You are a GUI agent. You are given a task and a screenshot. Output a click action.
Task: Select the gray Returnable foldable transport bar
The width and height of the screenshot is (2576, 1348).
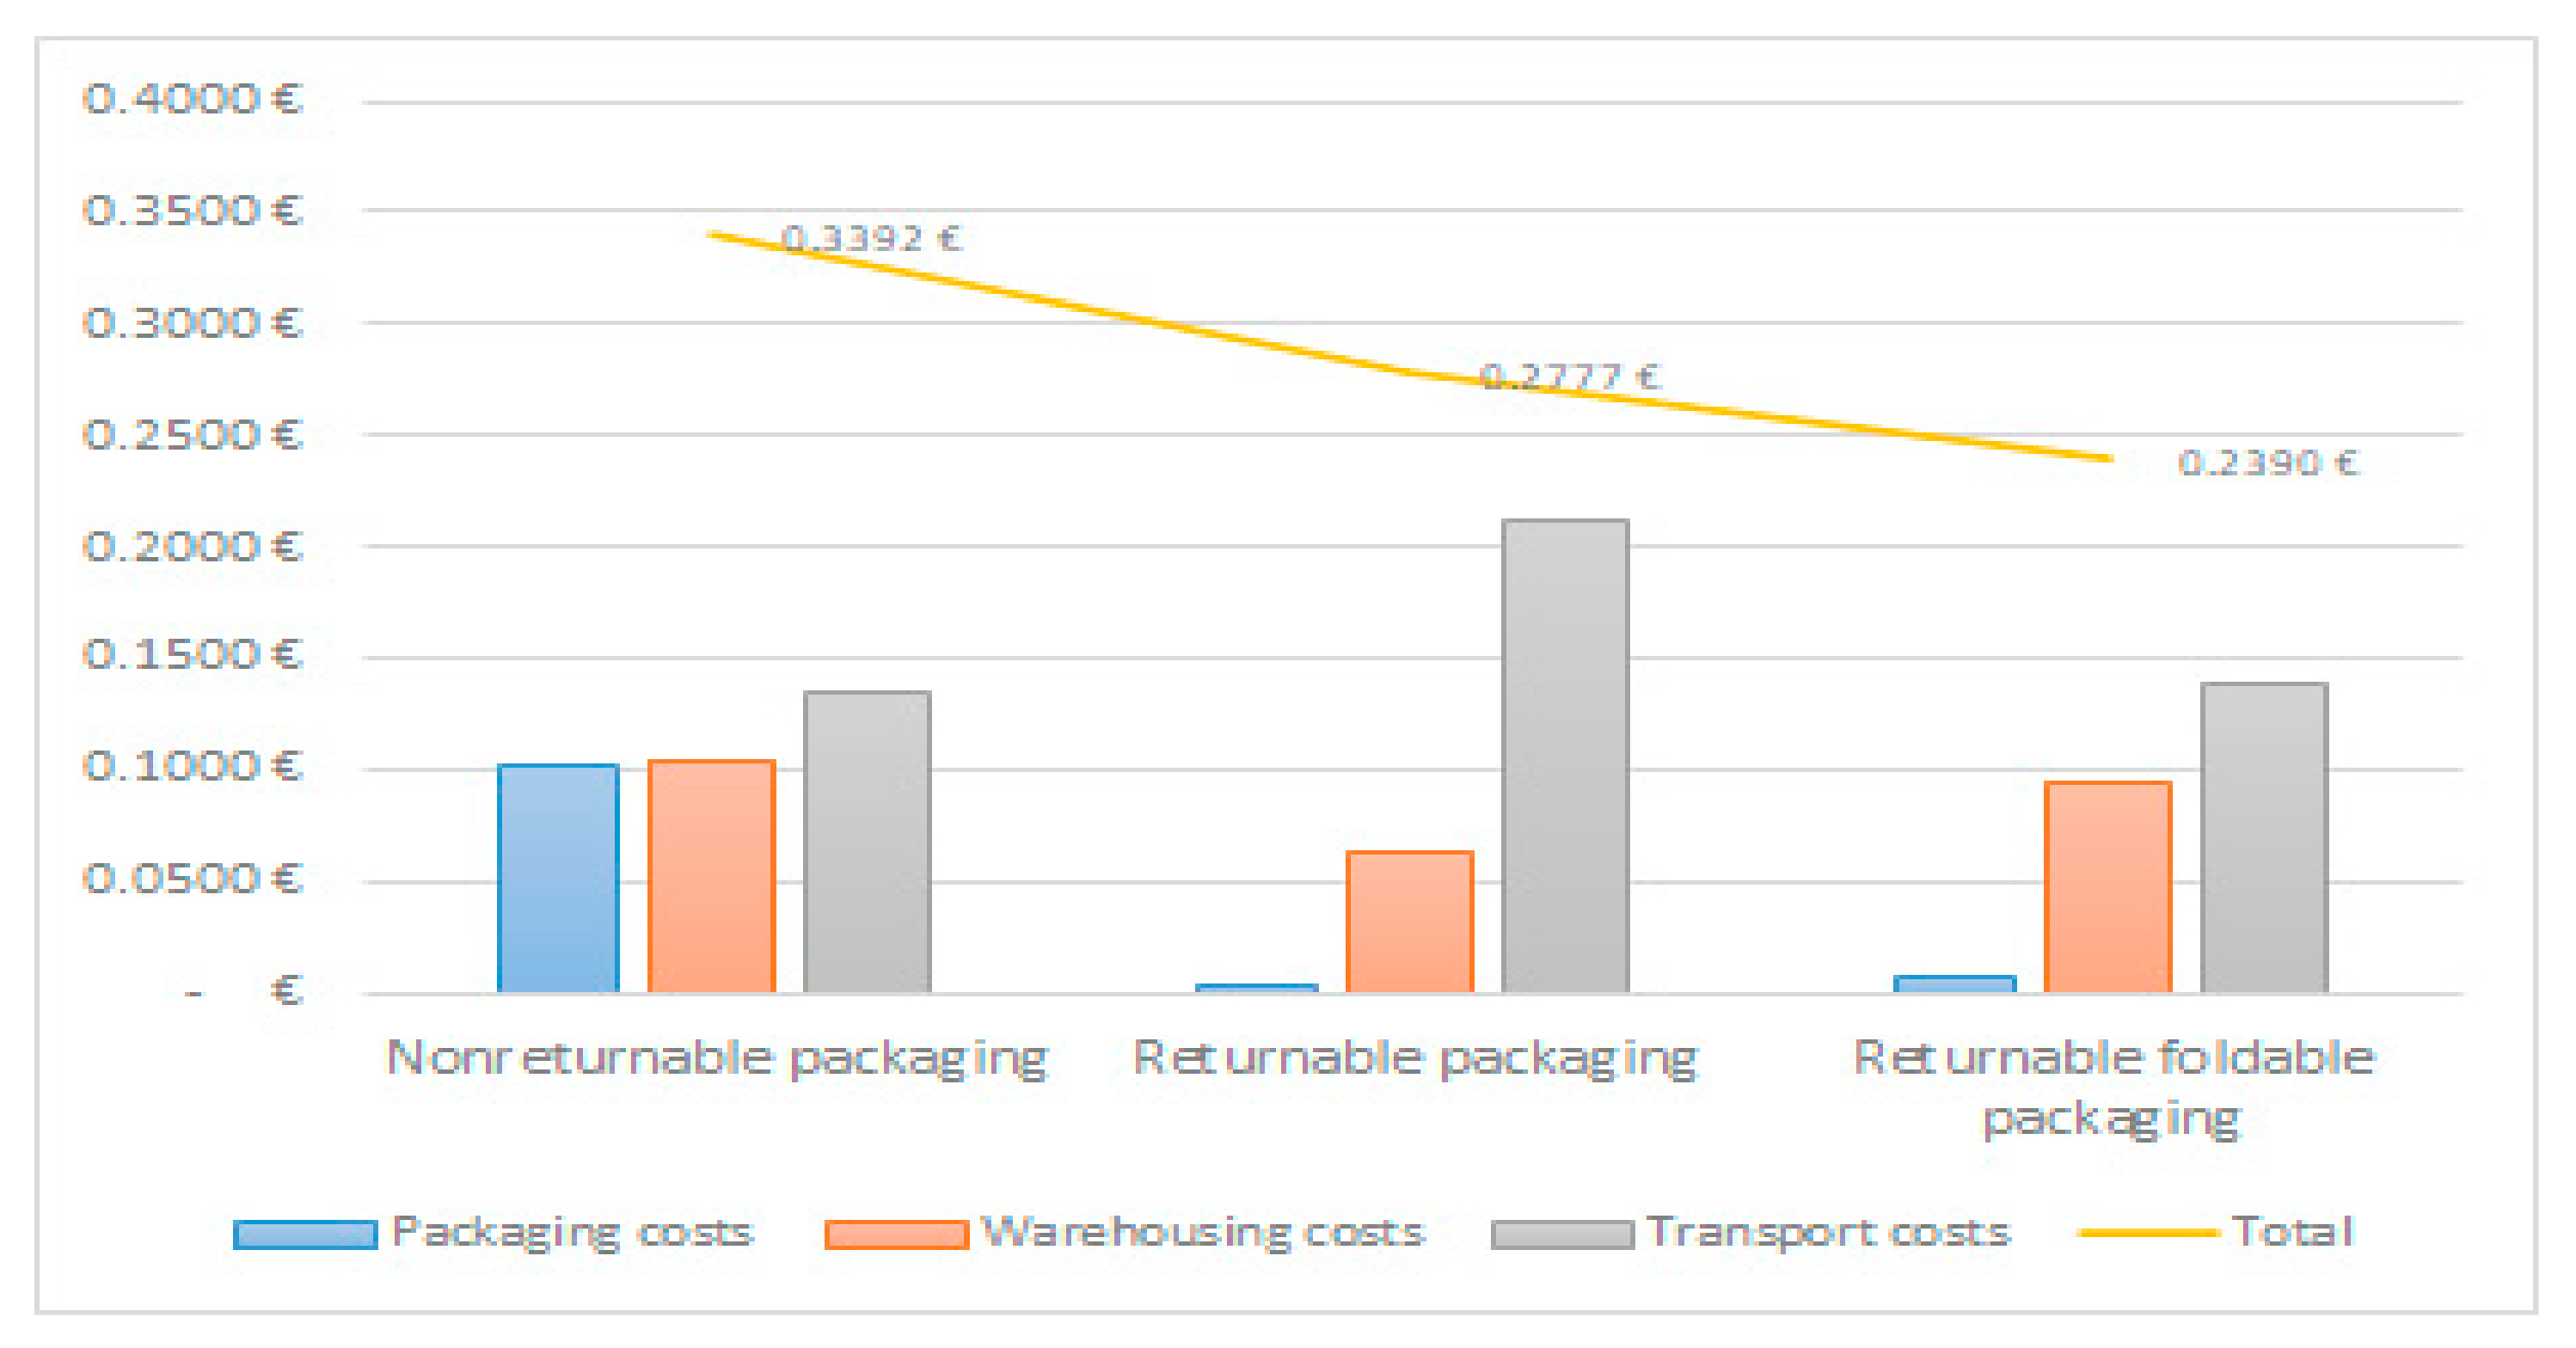pos(2264,837)
